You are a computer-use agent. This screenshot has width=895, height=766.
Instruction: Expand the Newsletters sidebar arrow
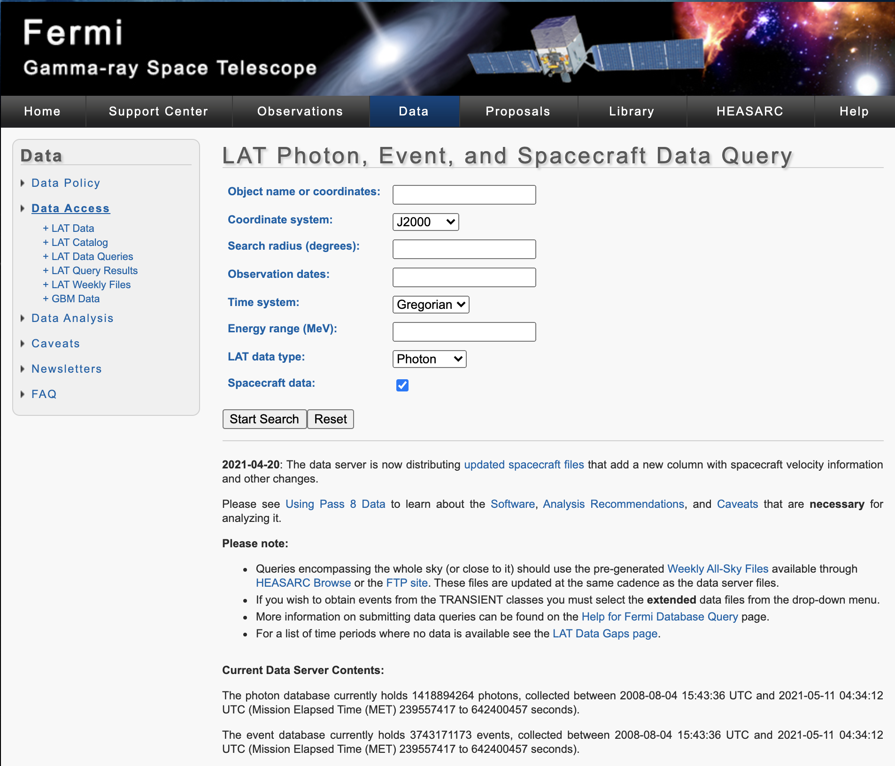[x=22, y=369]
